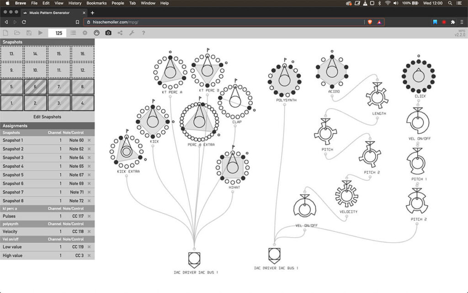The height and width of the screenshot is (293, 468).
Task: Click the question mark help icon
Action: [x=143, y=33]
